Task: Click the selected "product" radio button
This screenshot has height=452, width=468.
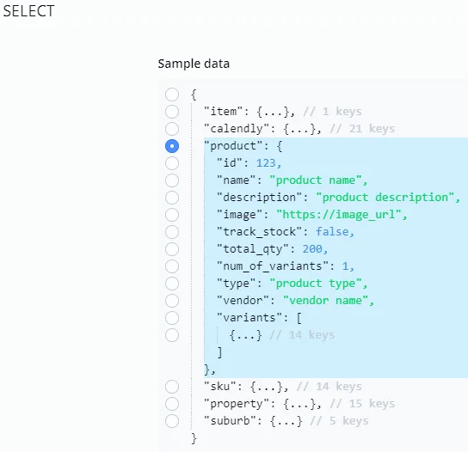Action: point(172,146)
